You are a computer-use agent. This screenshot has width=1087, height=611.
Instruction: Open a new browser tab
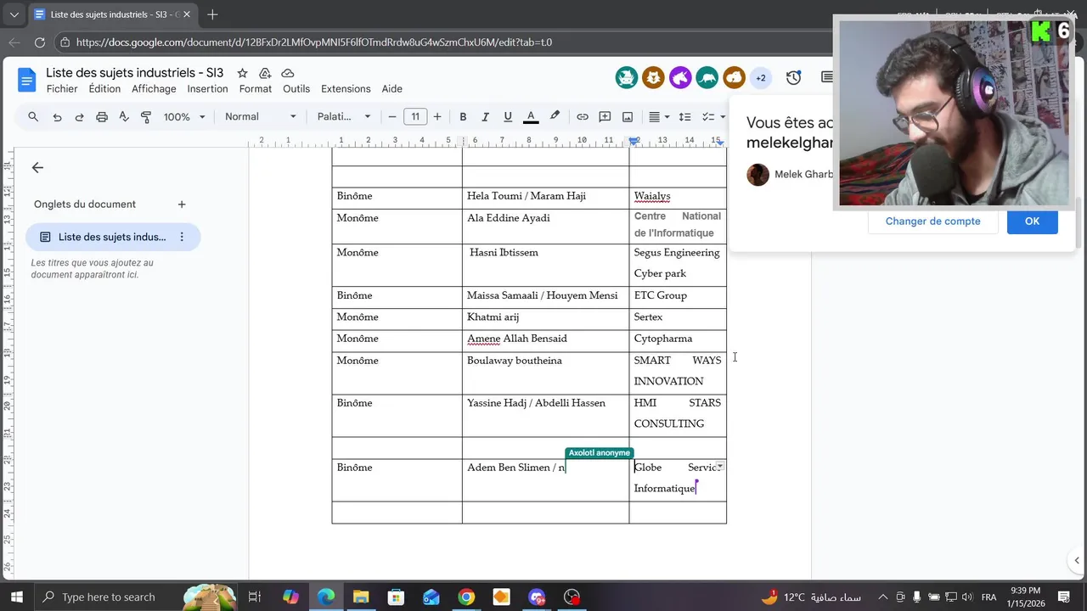[212, 14]
